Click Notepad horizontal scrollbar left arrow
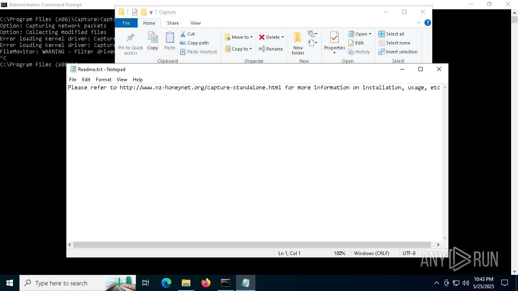The width and height of the screenshot is (518, 291). click(70, 245)
